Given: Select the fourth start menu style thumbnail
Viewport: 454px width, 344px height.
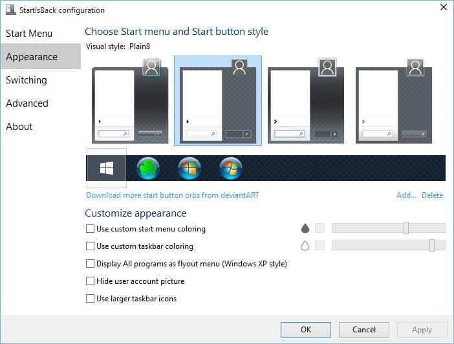Looking at the screenshot, I should [394, 101].
